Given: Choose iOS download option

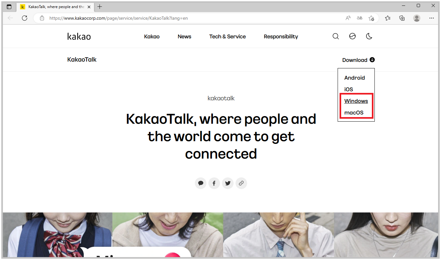Looking at the screenshot, I should pyautogui.click(x=349, y=89).
